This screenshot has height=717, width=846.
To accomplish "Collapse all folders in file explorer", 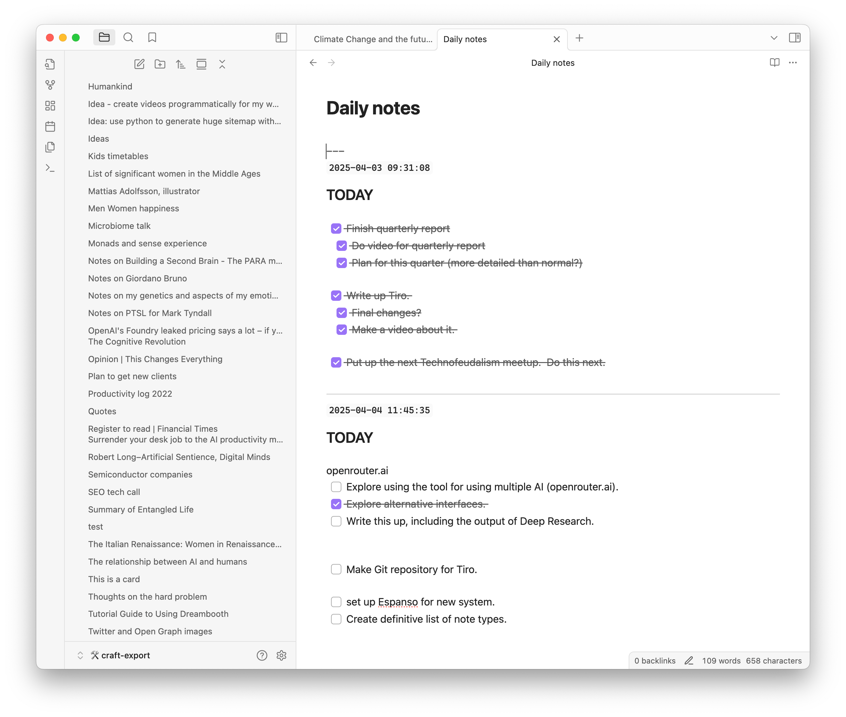I will (x=222, y=64).
